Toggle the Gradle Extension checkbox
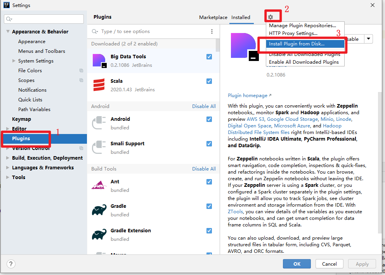Viewport: 385px width, 275px height. [209, 230]
